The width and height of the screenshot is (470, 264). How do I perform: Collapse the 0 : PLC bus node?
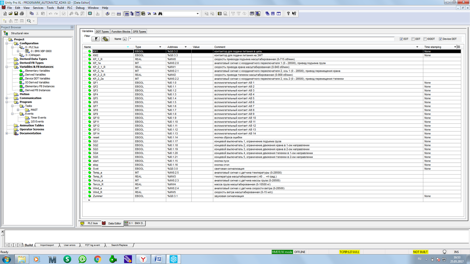tap(12, 48)
